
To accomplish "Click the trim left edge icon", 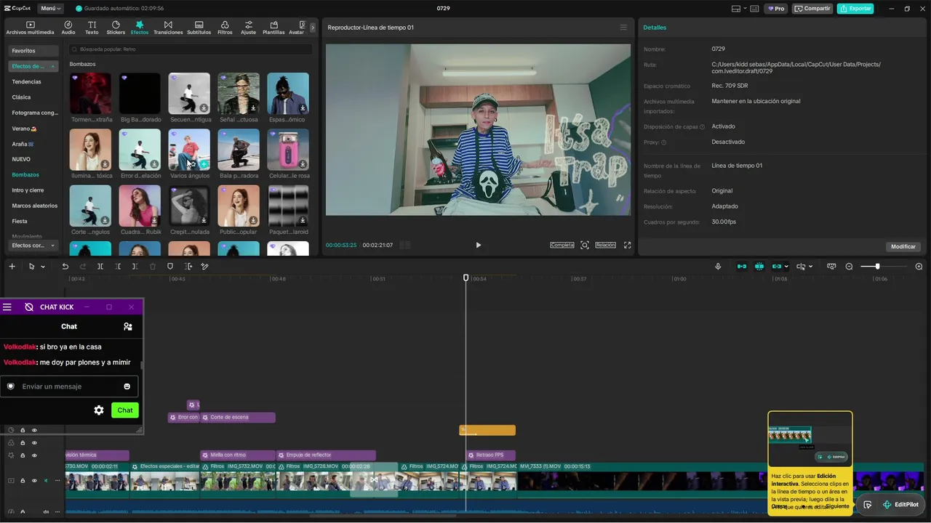I will coord(118,267).
